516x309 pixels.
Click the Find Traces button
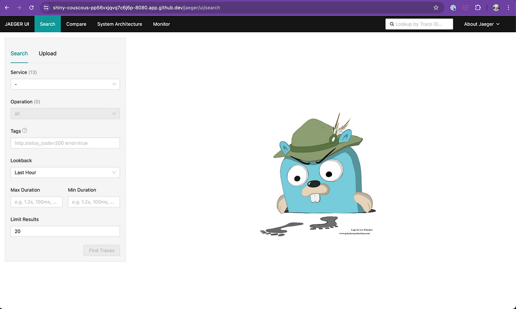(101, 250)
